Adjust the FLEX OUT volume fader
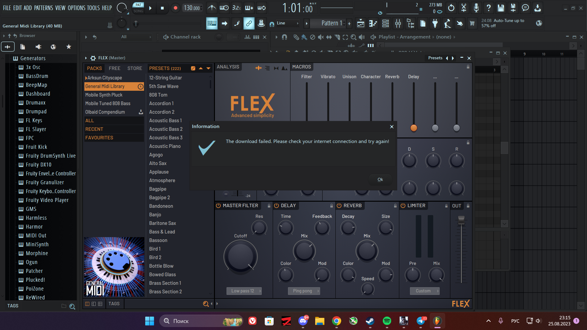The width and height of the screenshot is (587, 330). point(461,219)
